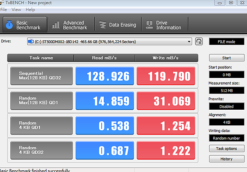Click the Drive Information disk icon
The height and width of the screenshot is (172, 247).
[x=149, y=25]
